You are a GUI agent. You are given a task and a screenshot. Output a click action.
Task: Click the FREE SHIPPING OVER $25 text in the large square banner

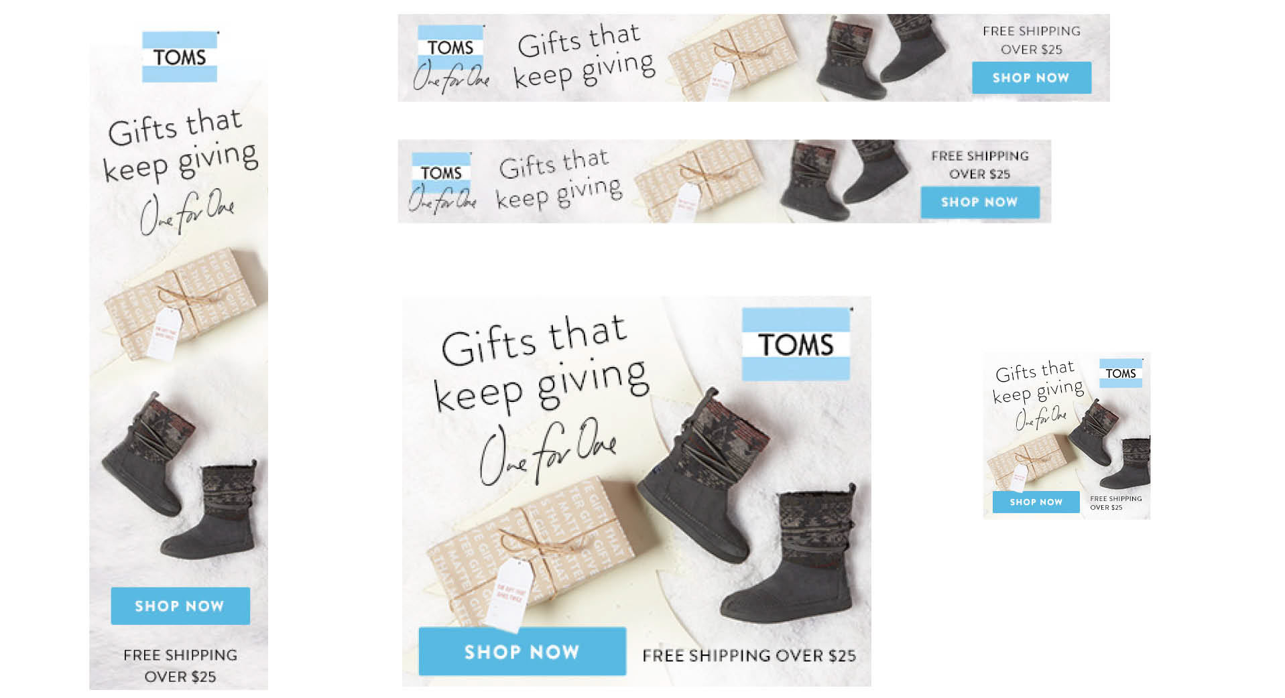click(x=749, y=656)
